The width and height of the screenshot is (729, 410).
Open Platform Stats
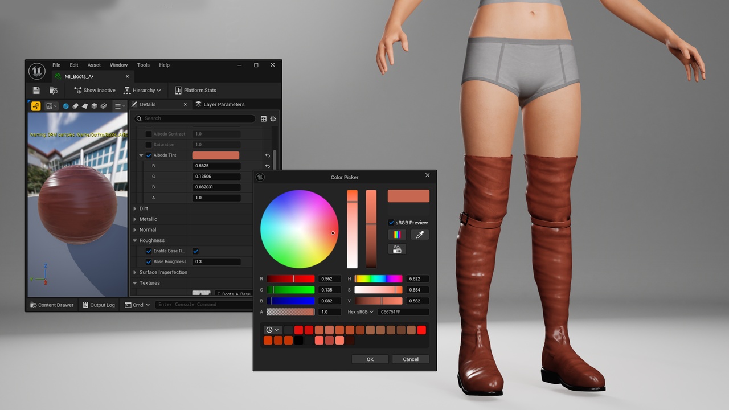[195, 90]
